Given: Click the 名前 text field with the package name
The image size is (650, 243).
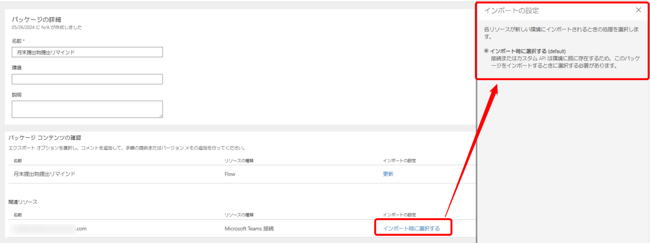Looking at the screenshot, I should click(87, 52).
